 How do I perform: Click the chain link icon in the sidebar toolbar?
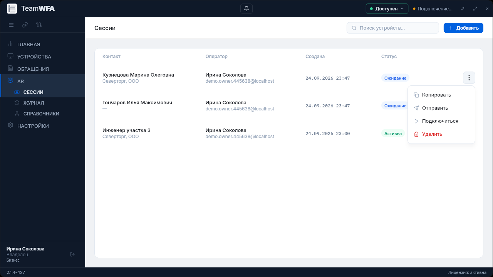tap(25, 25)
